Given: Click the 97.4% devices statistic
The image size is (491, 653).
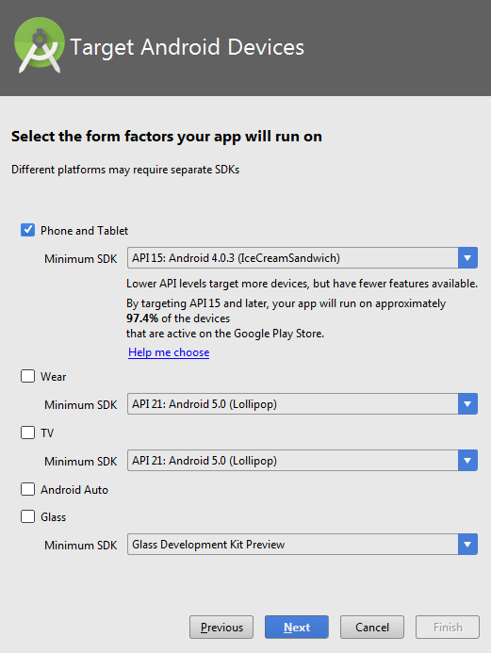Looking at the screenshot, I should tap(142, 318).
